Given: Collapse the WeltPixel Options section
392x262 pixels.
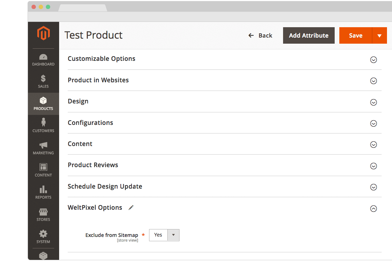Looking at the screenshot, I should (x=373, y=209).
